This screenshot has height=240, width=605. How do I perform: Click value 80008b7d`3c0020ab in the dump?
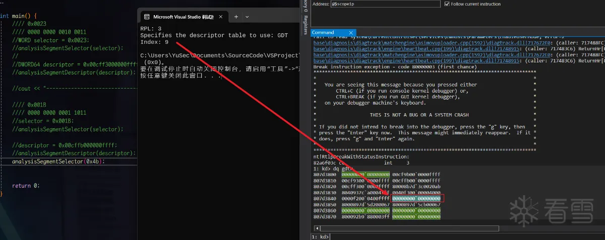(416, 187)
